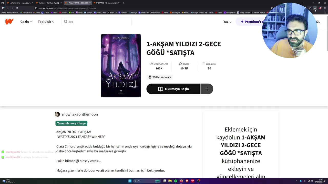The width and height of the screenshot is (328, 184).
Task: Open the Netflix bookmark
Action: tap(165, 13)
